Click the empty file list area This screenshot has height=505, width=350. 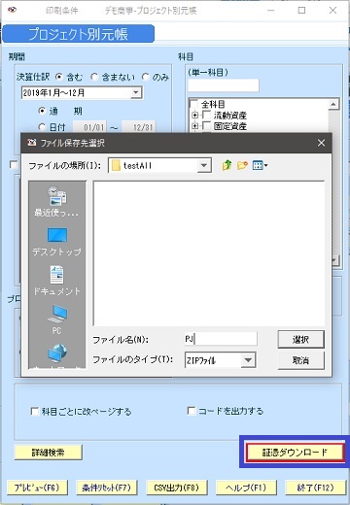point(209,253)
